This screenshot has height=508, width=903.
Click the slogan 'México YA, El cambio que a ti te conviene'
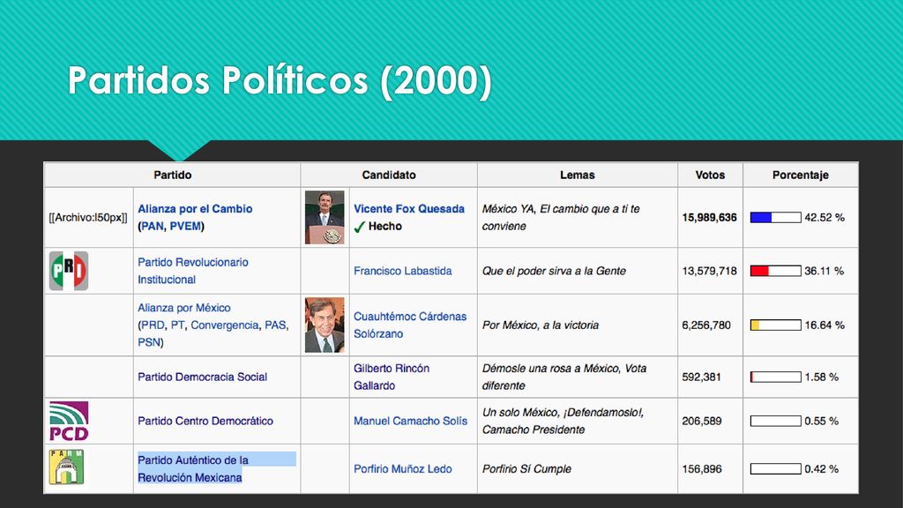click(561, 217)
